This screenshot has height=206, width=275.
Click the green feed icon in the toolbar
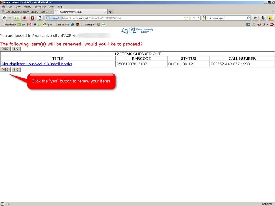click(17, 18)
